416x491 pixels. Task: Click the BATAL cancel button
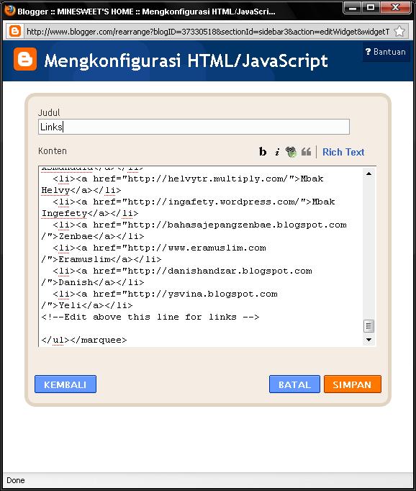pyautogui.click(x=294, y=384)
